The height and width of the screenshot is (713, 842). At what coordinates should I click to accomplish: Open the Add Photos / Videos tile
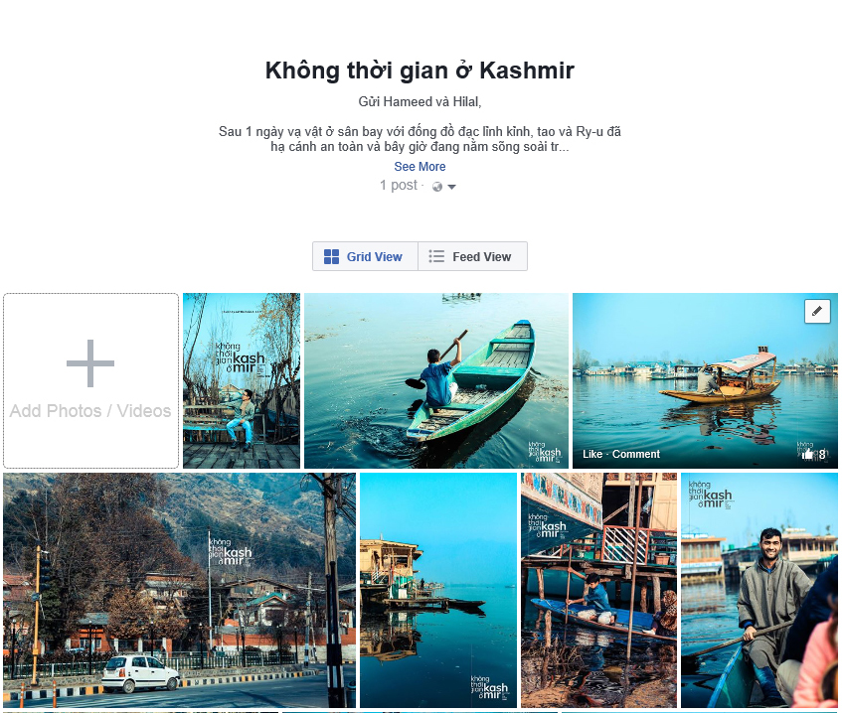click(x=90, y=380)
